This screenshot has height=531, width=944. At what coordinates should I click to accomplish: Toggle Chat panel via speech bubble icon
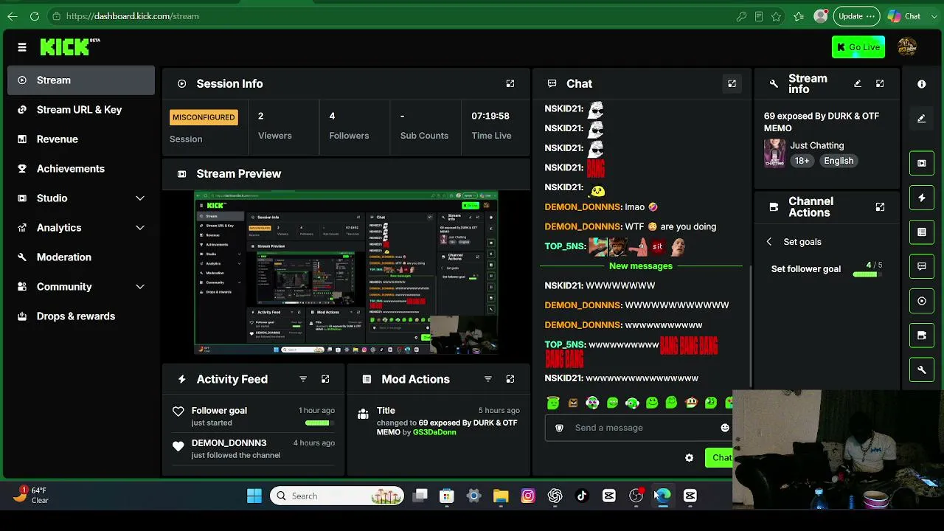[x=922, y=266]
